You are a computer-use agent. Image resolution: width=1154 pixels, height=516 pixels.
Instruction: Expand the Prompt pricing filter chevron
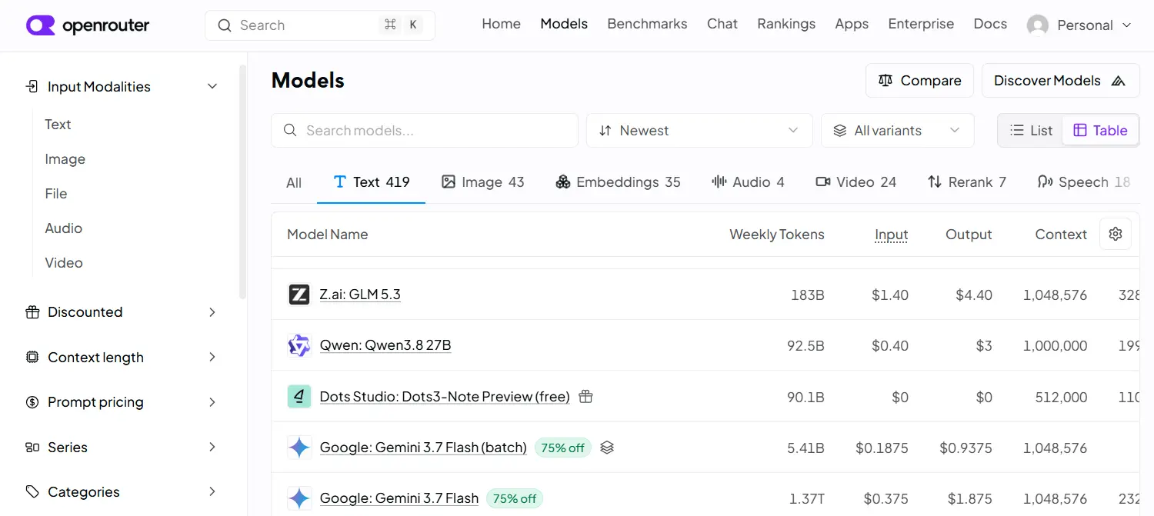pos(213,401)
